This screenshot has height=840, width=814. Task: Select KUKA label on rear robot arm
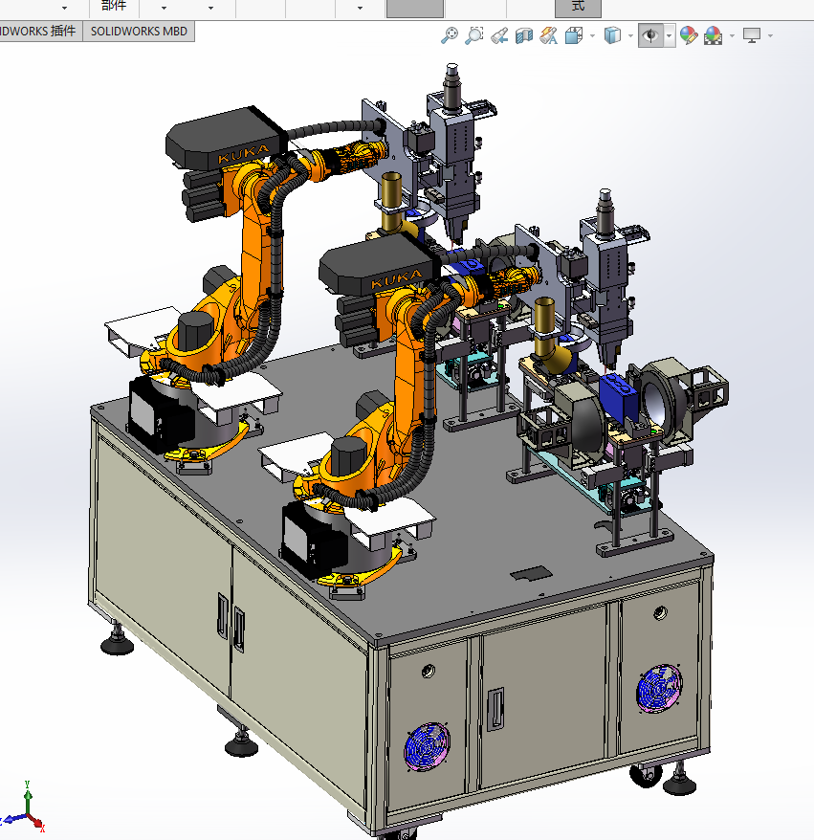(x=243, y=153)
